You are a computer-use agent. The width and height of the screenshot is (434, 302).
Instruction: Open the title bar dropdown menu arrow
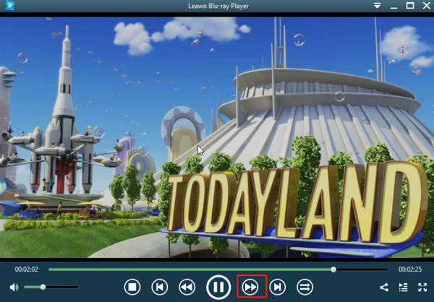(x=378, y=6)
